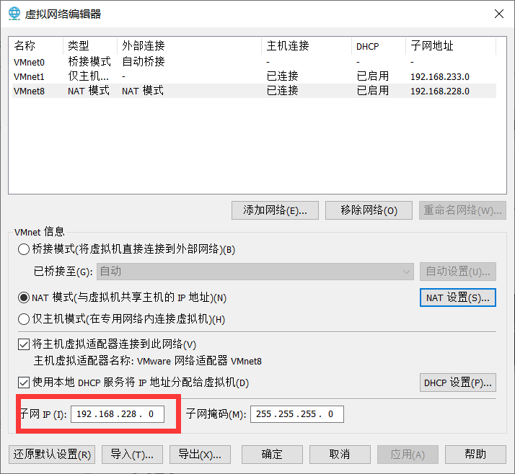This screenshot has width=515, height=474.
Task: Click the 类型 column header
Action: (90, 45)
